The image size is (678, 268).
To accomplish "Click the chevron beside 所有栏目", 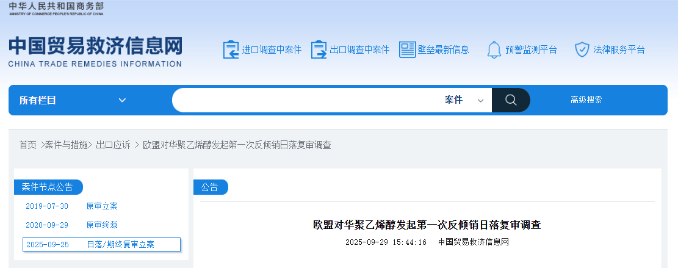I will click(x=122, y=100).
